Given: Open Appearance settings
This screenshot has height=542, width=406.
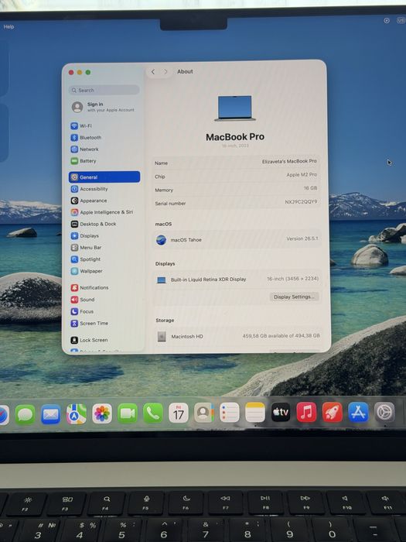Looking at the screenshot, I should tap(89, 201).
